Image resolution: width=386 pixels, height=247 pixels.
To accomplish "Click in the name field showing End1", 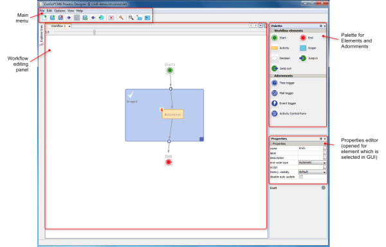I will pos(311,149).
